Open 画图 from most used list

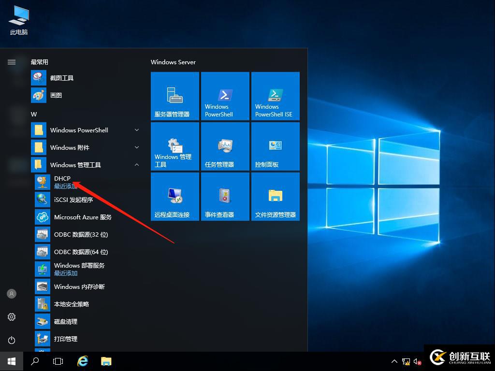[x=56, y=95]
